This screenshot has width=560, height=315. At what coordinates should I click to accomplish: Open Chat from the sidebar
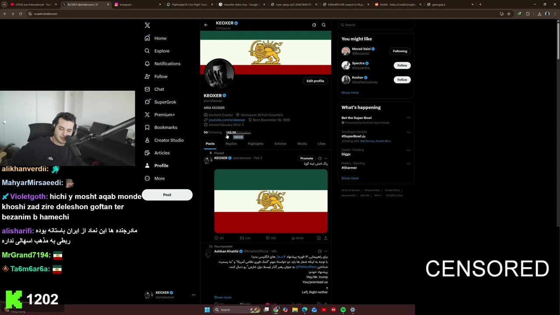[x=154, y=89]
